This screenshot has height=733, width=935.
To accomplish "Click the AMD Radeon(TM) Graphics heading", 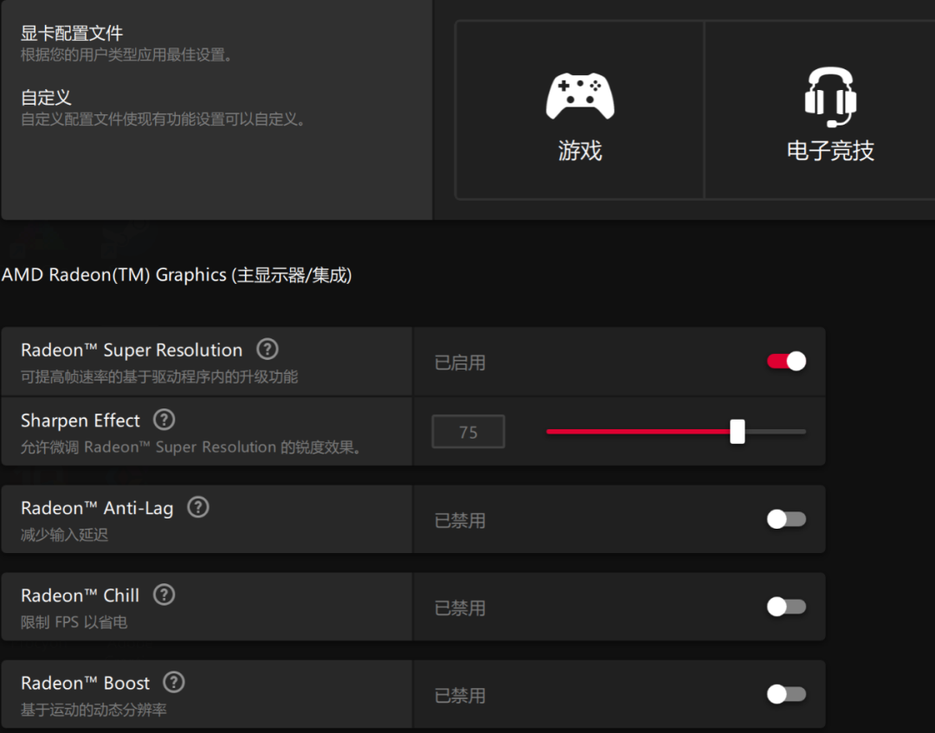I will coord(177,274).
